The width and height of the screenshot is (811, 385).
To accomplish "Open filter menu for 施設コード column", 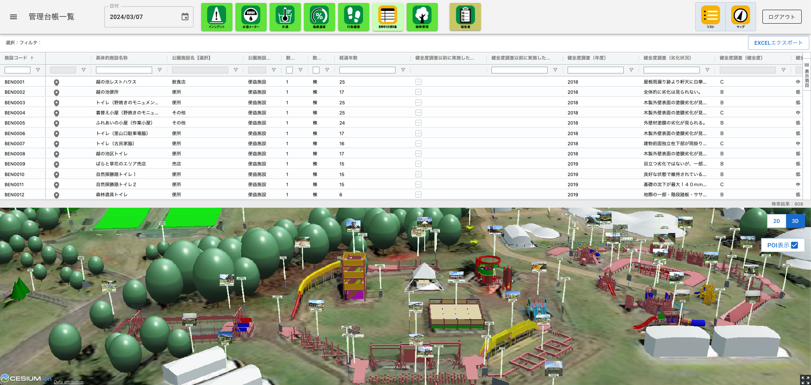I will pyautogui.click(x=38, y=70).
